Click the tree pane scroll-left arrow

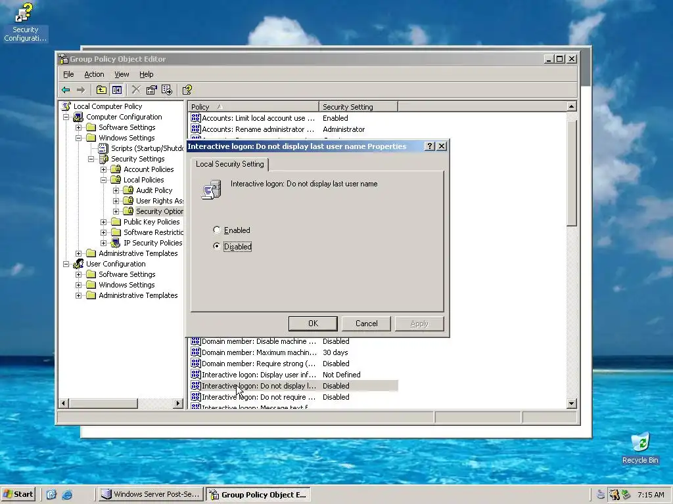tap(64, 404)
